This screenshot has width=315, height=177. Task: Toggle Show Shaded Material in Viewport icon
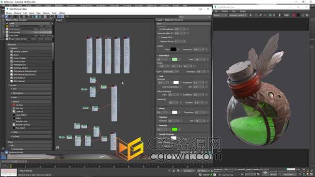tap(36, 16)
